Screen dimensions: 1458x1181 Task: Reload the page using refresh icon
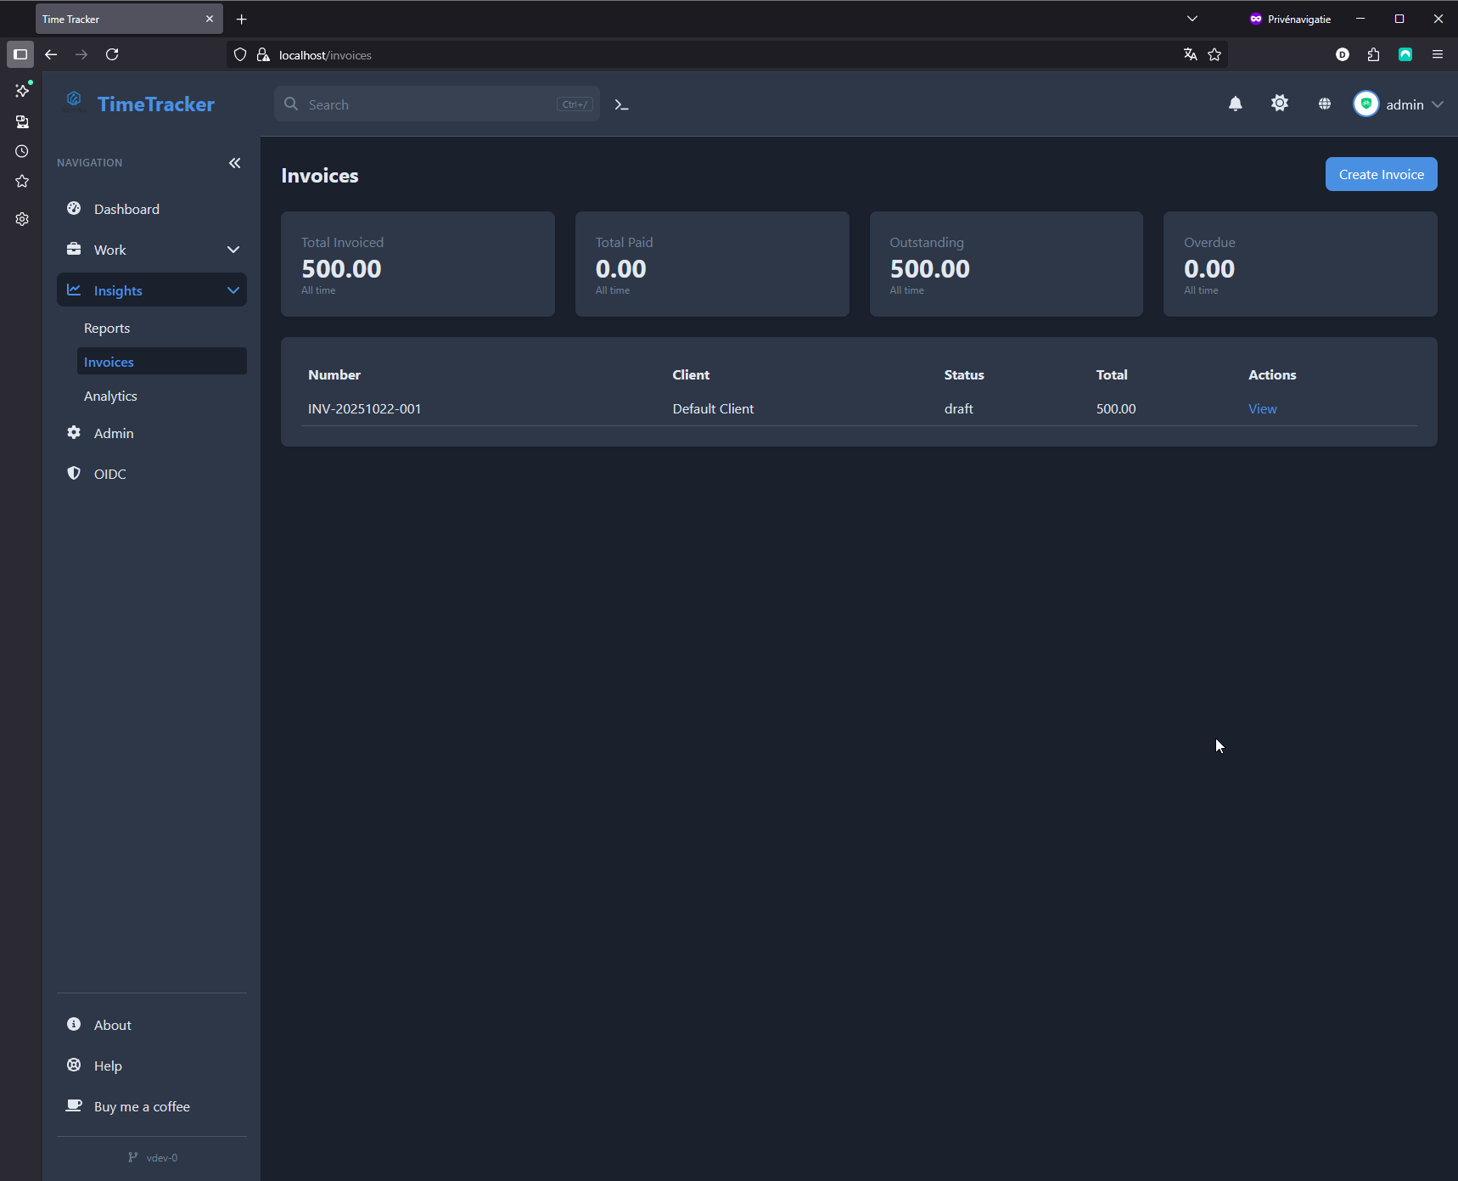112,54
